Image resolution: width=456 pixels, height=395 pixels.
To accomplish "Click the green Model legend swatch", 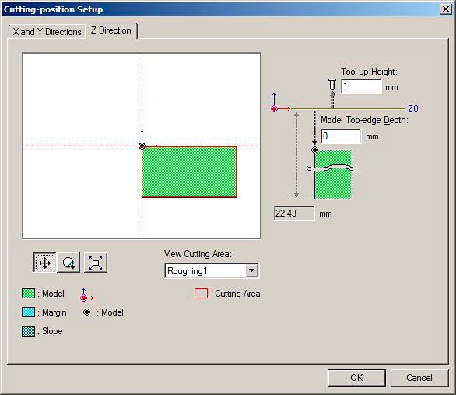I will click(x=28, y=294).
